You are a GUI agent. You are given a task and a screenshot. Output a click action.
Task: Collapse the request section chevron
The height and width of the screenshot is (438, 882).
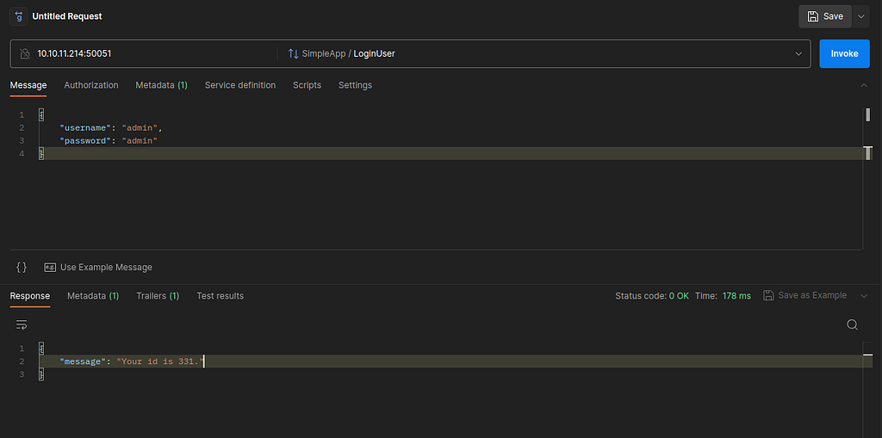(864, 85)
